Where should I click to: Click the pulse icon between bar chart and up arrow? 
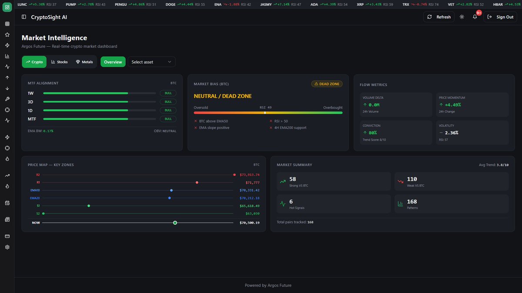click(x=7, y=67)
